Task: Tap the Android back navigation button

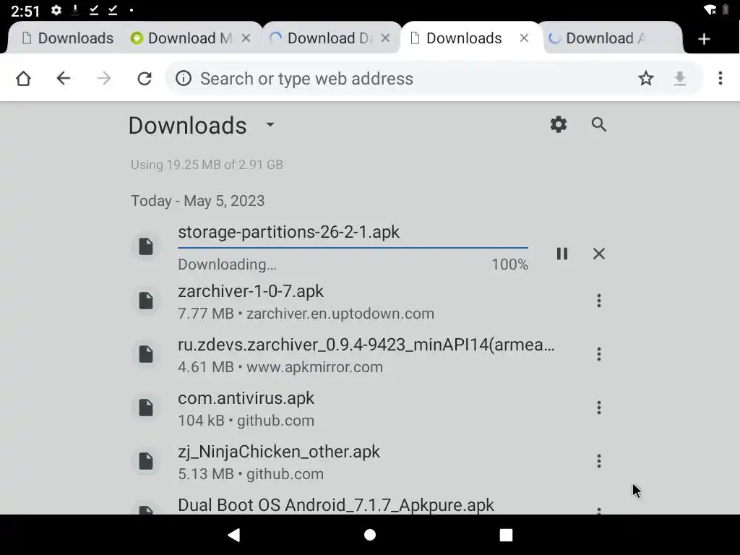Action: [234, 535]
